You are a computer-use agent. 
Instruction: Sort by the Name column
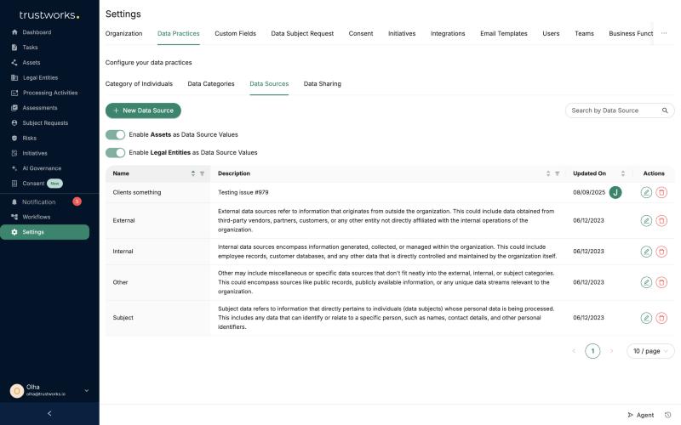193,173
